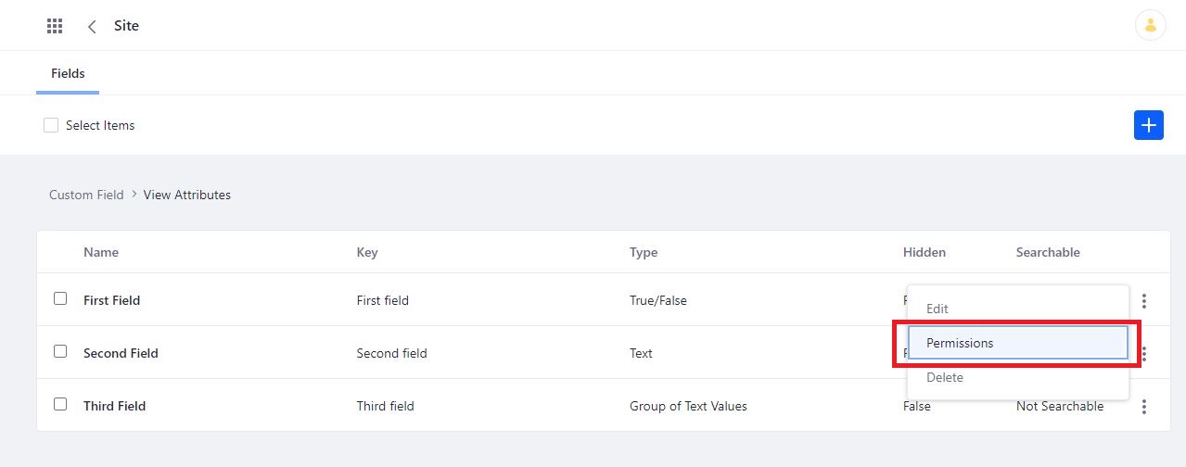
Task: Open actions menu for First Field row
Action: 1144,301
